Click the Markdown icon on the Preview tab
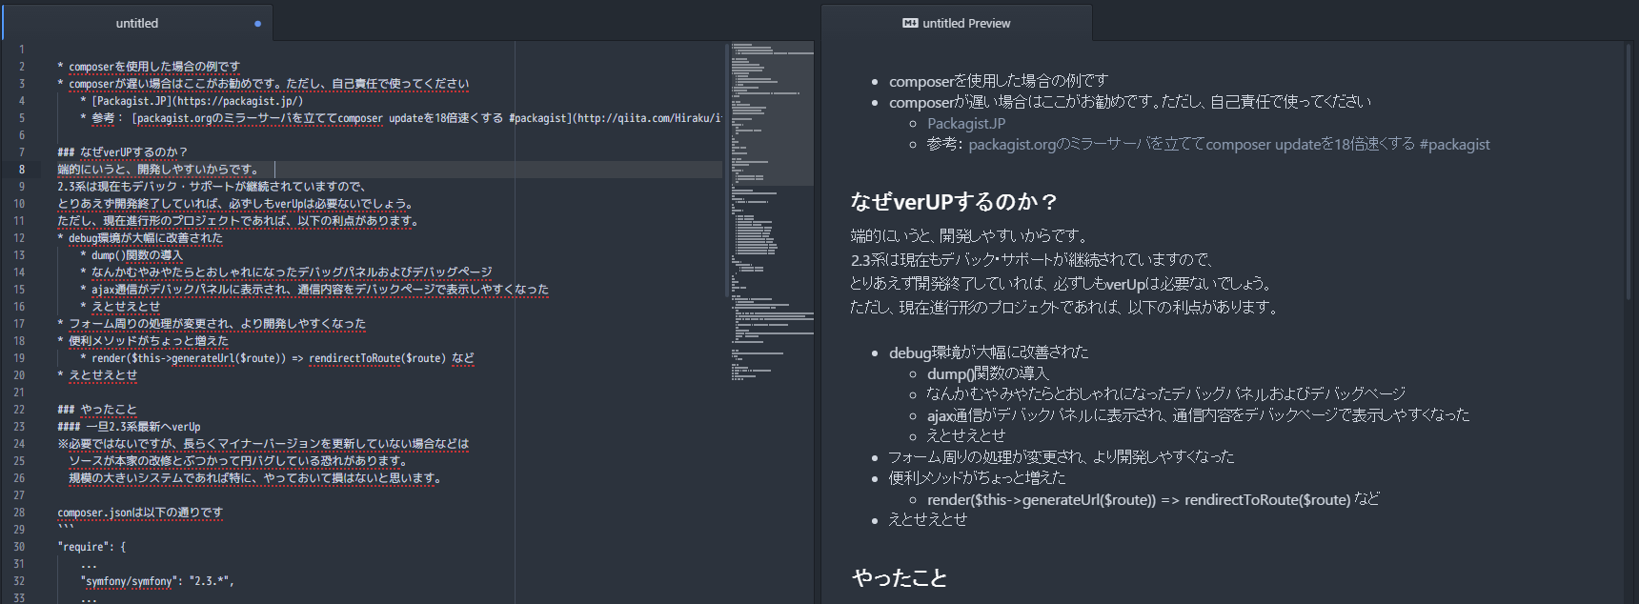The image size is (1639, 604). [910, 23]
